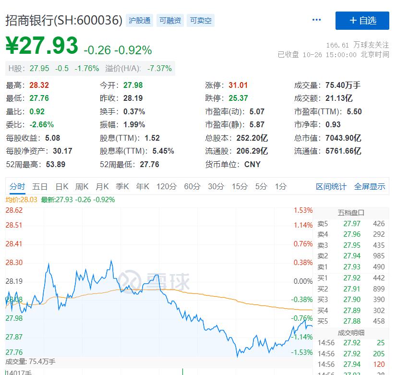Click the 跌停 value 25.37
This screenshot has width=396, height=375.
coord(238,98)
